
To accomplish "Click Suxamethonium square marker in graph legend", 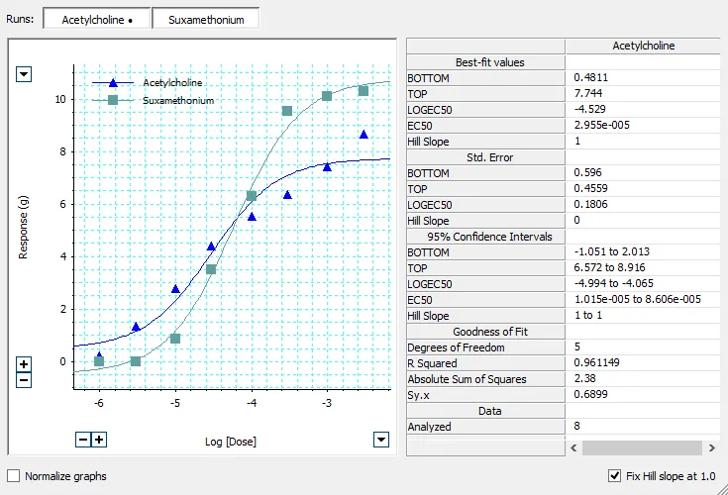I will pos(113,100).
